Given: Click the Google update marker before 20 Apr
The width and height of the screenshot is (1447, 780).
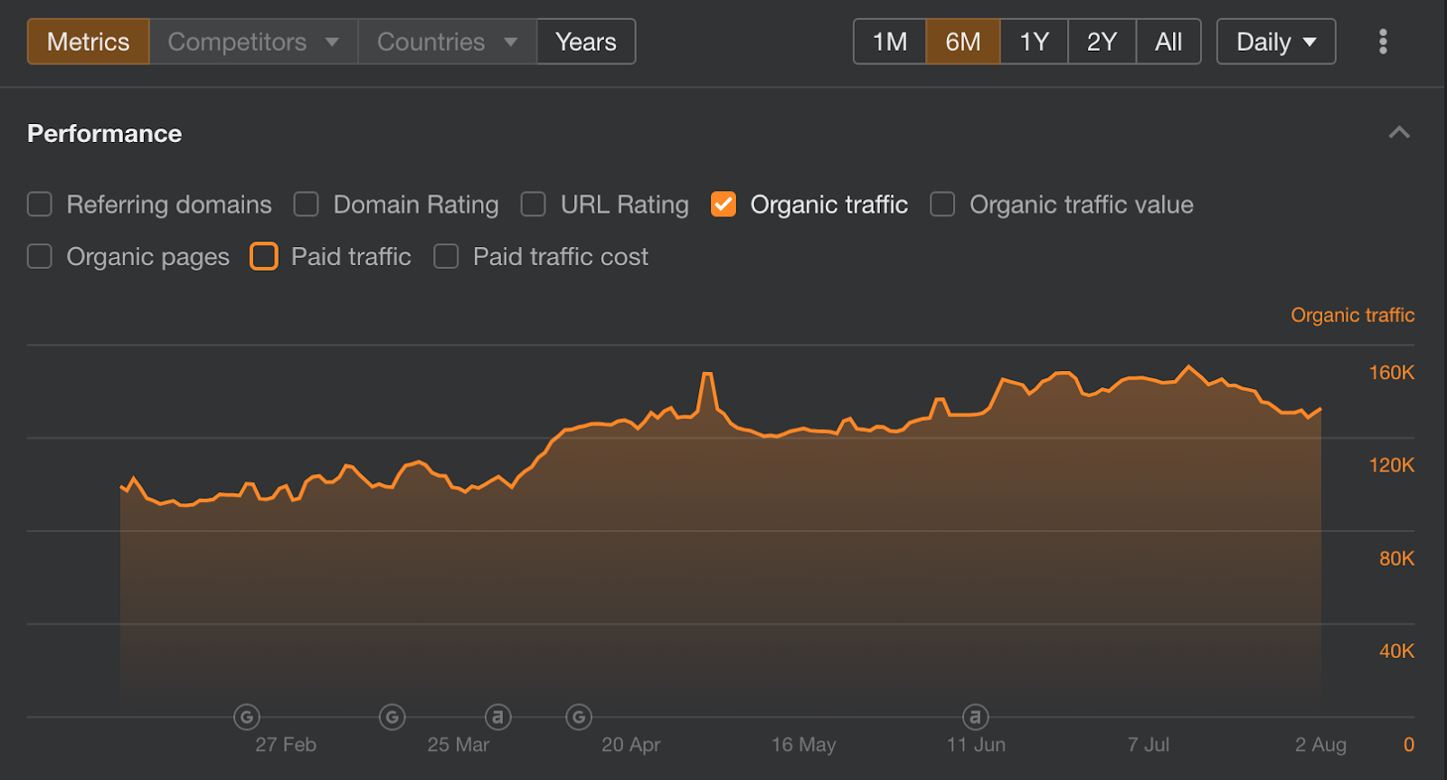Looking at the screenshot, I should [579, 718].
